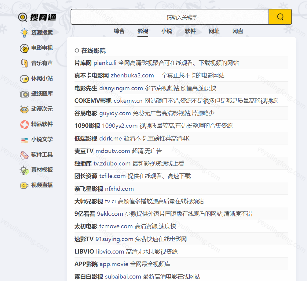
Task: Open 素材模板 sidebar label
Action: tap(42, 170)
